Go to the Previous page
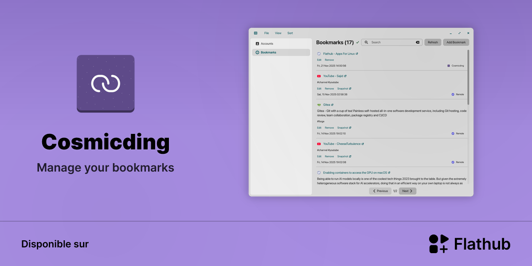The width and height of the screenshot is (532, 266). pos(380,191)
